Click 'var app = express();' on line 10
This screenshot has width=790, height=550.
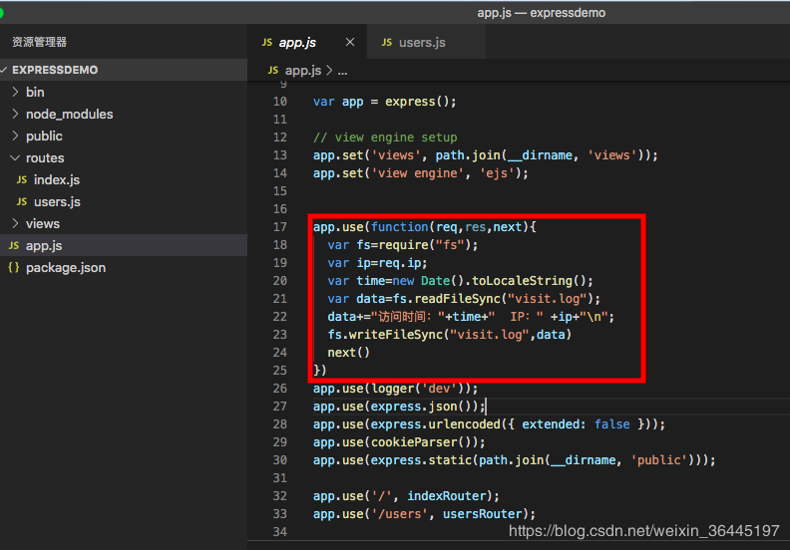click(384, 102)
